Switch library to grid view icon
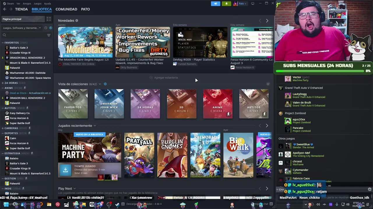 pos(49,19)
